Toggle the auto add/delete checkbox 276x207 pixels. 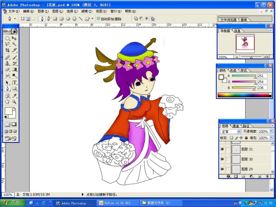pos(98,18)
